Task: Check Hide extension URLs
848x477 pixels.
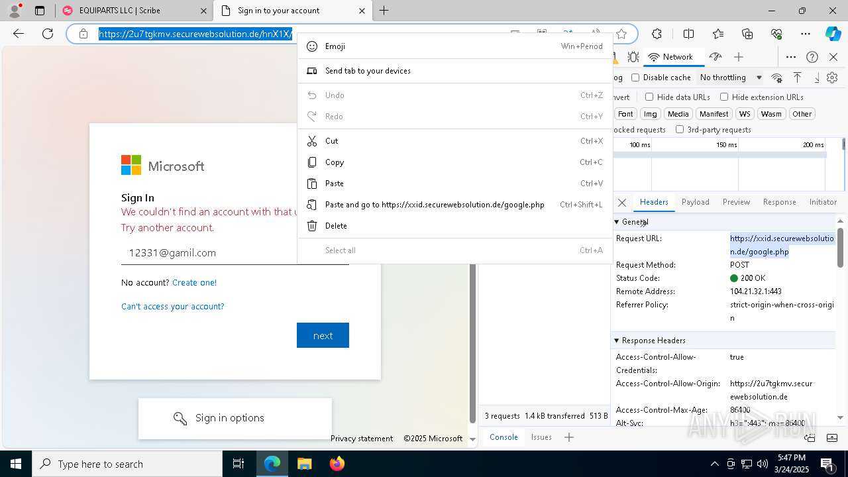Action: 724,97
